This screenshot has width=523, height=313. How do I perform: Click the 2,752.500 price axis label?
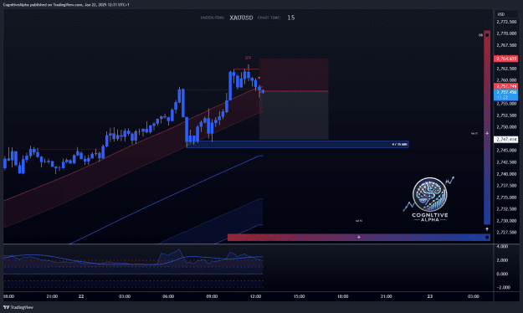pyautogui.click(x=506, y=115)
